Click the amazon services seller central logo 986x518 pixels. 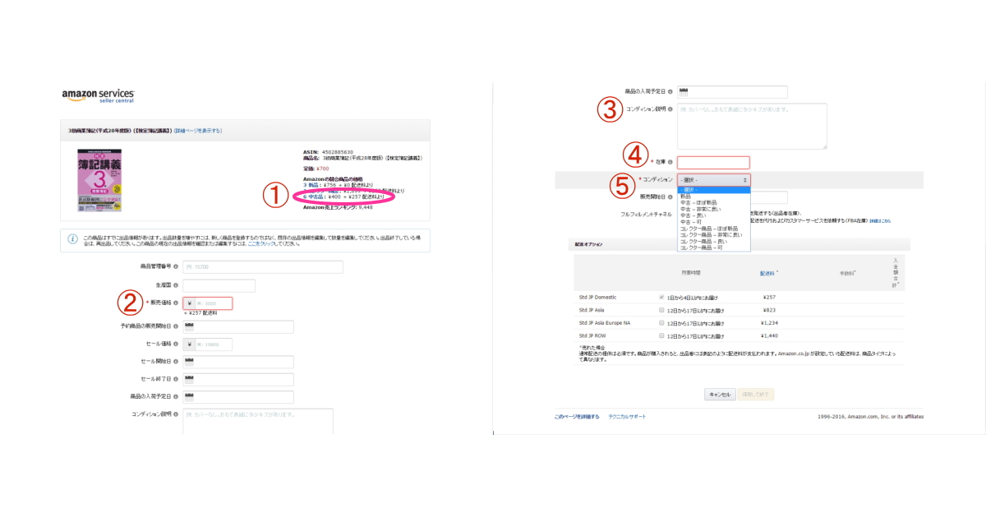98,95
